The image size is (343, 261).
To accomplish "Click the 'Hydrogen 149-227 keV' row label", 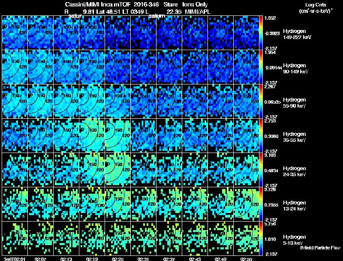I will tap(297, 34).
